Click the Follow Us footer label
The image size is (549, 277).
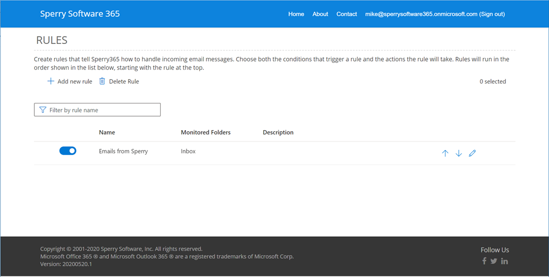point(495,250)
